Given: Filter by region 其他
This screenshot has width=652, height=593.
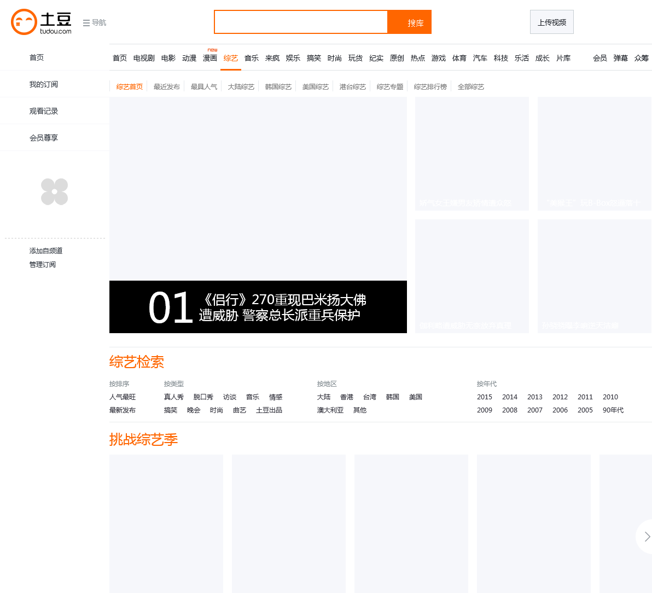Looking at the screenshot, I should tap(360, 410).
